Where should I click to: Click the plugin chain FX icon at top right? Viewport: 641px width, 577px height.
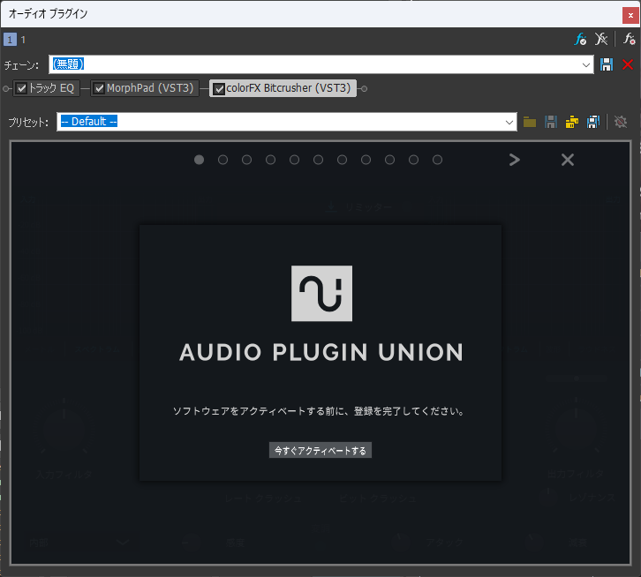tap(580, 40)
